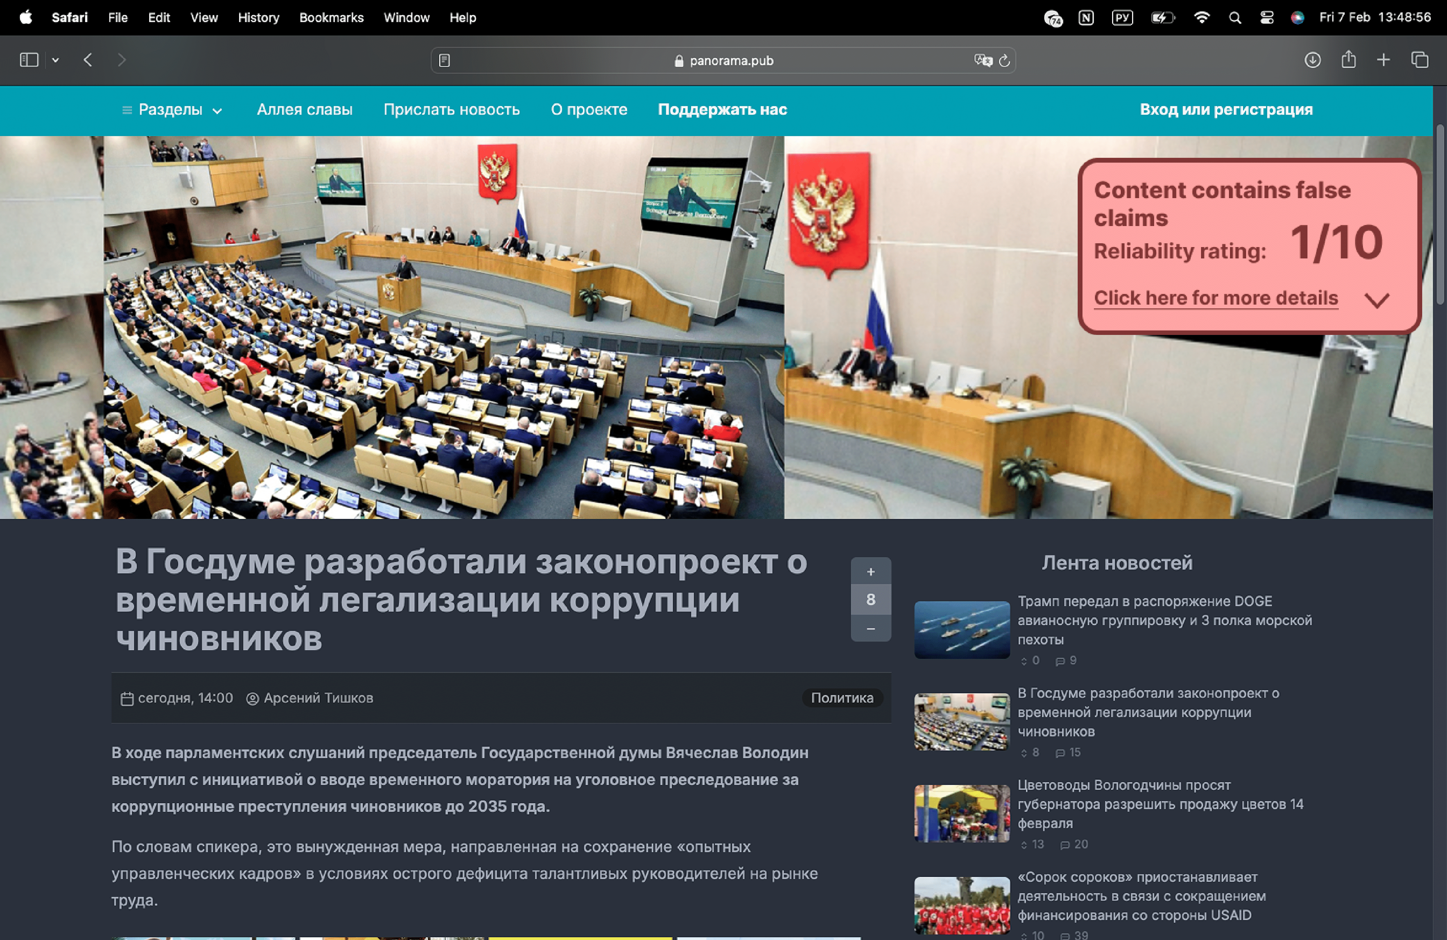Image resolution: width=1447 pixels, height=940 pixels.
Task: Click the back navigation arrow
Action: pos(88,60)
